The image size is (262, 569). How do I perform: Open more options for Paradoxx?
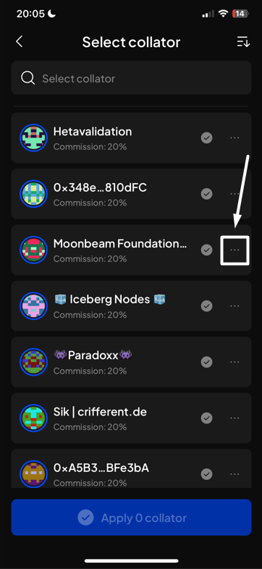click(234, 362)
